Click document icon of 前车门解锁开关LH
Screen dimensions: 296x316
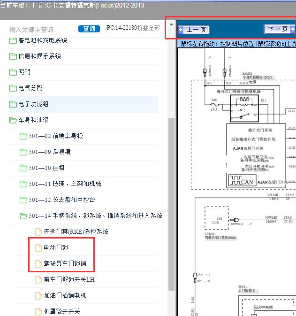38,279
